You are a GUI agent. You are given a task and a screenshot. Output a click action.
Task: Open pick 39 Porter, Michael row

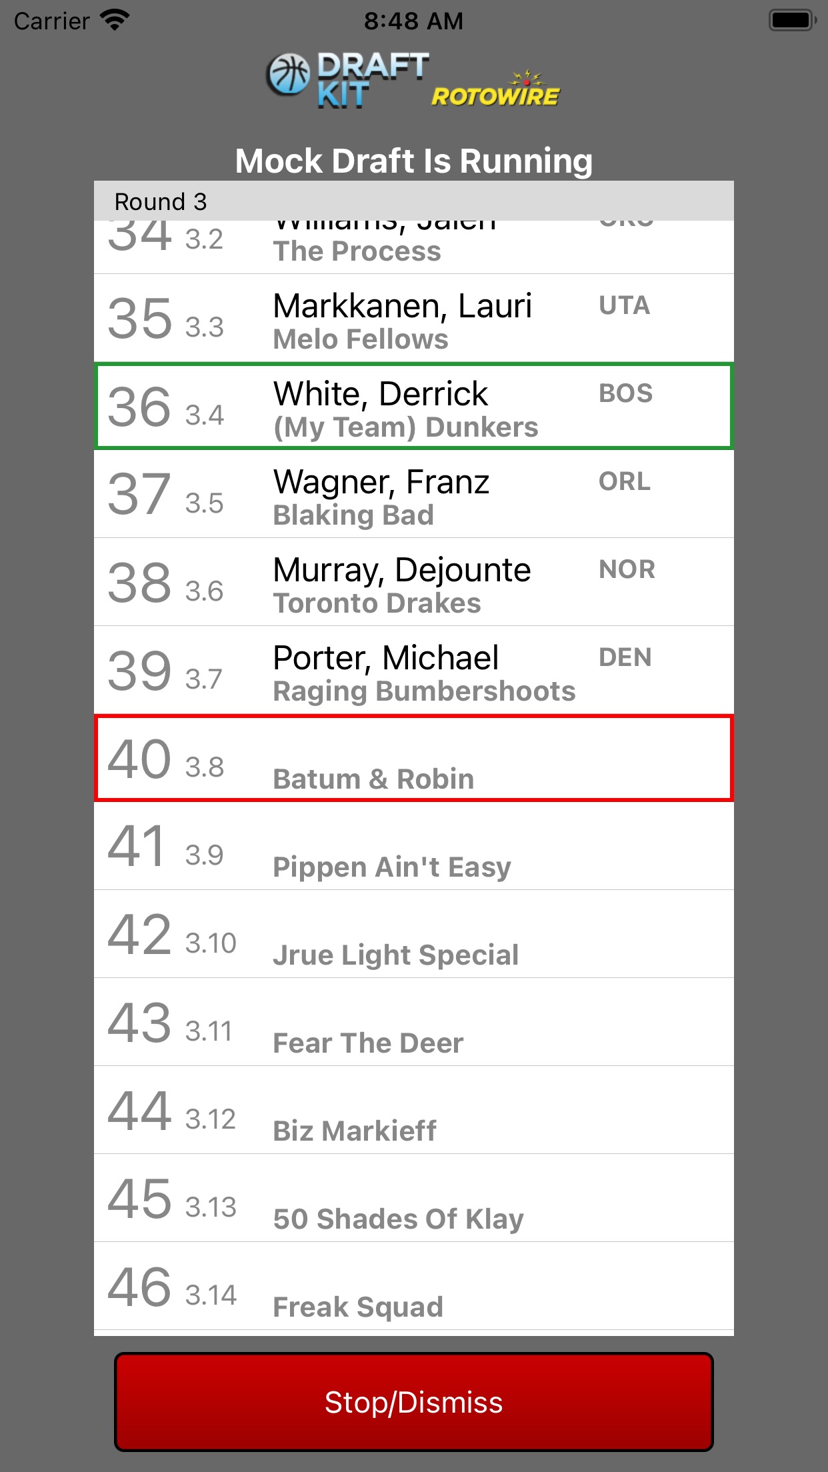414,670
